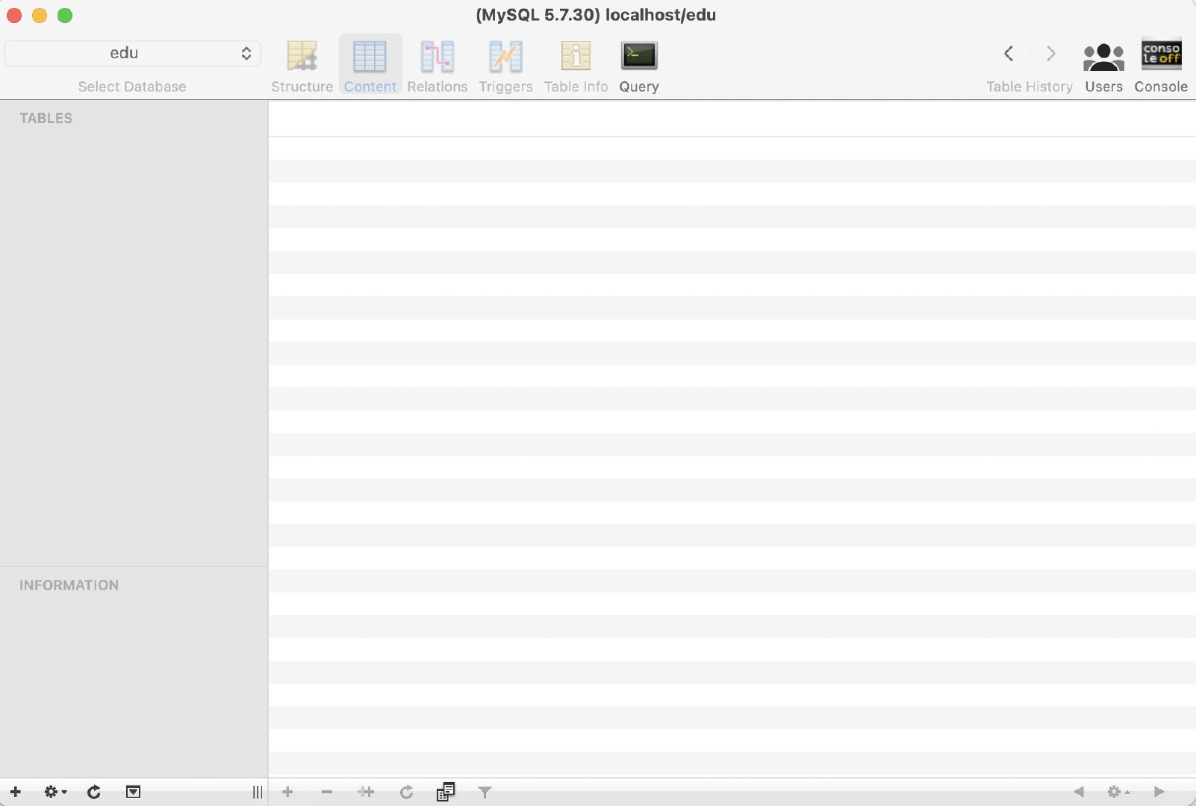Toggle the table information pane
Image resolution: width=1196 pixels, height=806 pixels.
coord(133,792)
